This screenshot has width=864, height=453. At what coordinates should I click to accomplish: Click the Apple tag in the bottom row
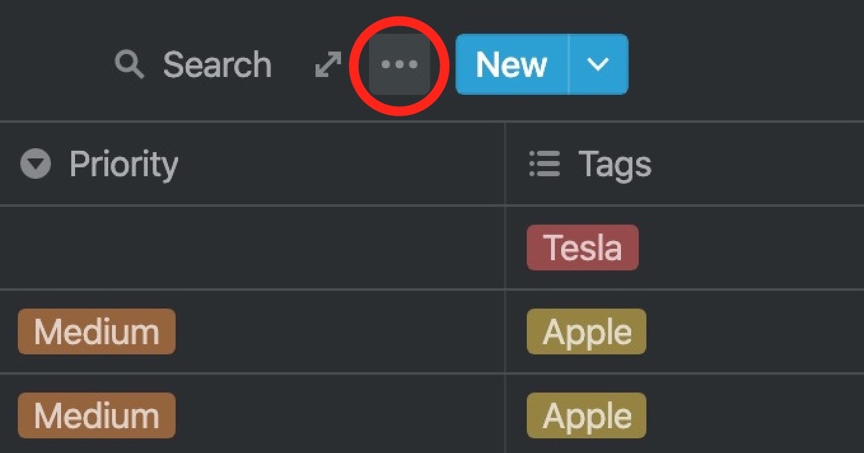[x=585, y=415]
